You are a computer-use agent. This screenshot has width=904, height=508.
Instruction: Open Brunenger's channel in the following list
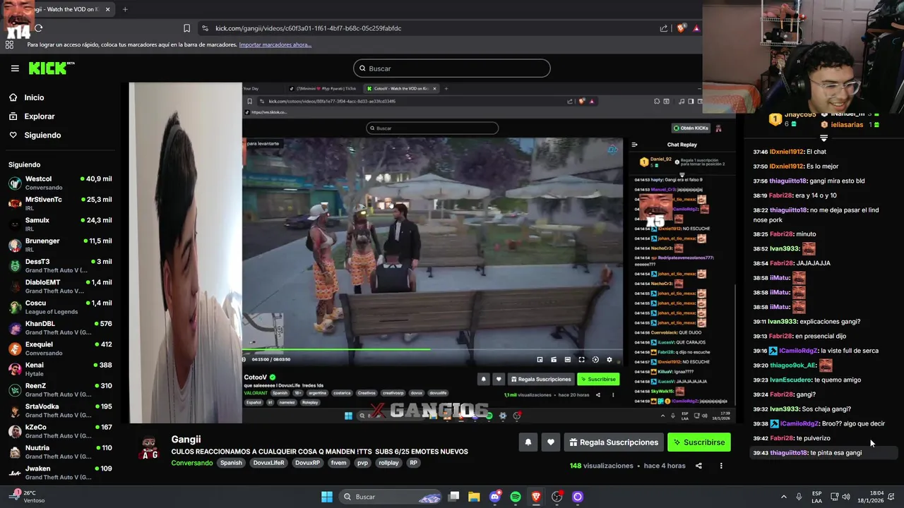pyautogui.click(x=60, y=246)
